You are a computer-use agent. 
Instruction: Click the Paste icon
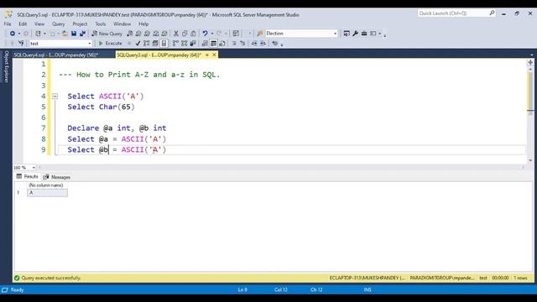coord(193,34)
